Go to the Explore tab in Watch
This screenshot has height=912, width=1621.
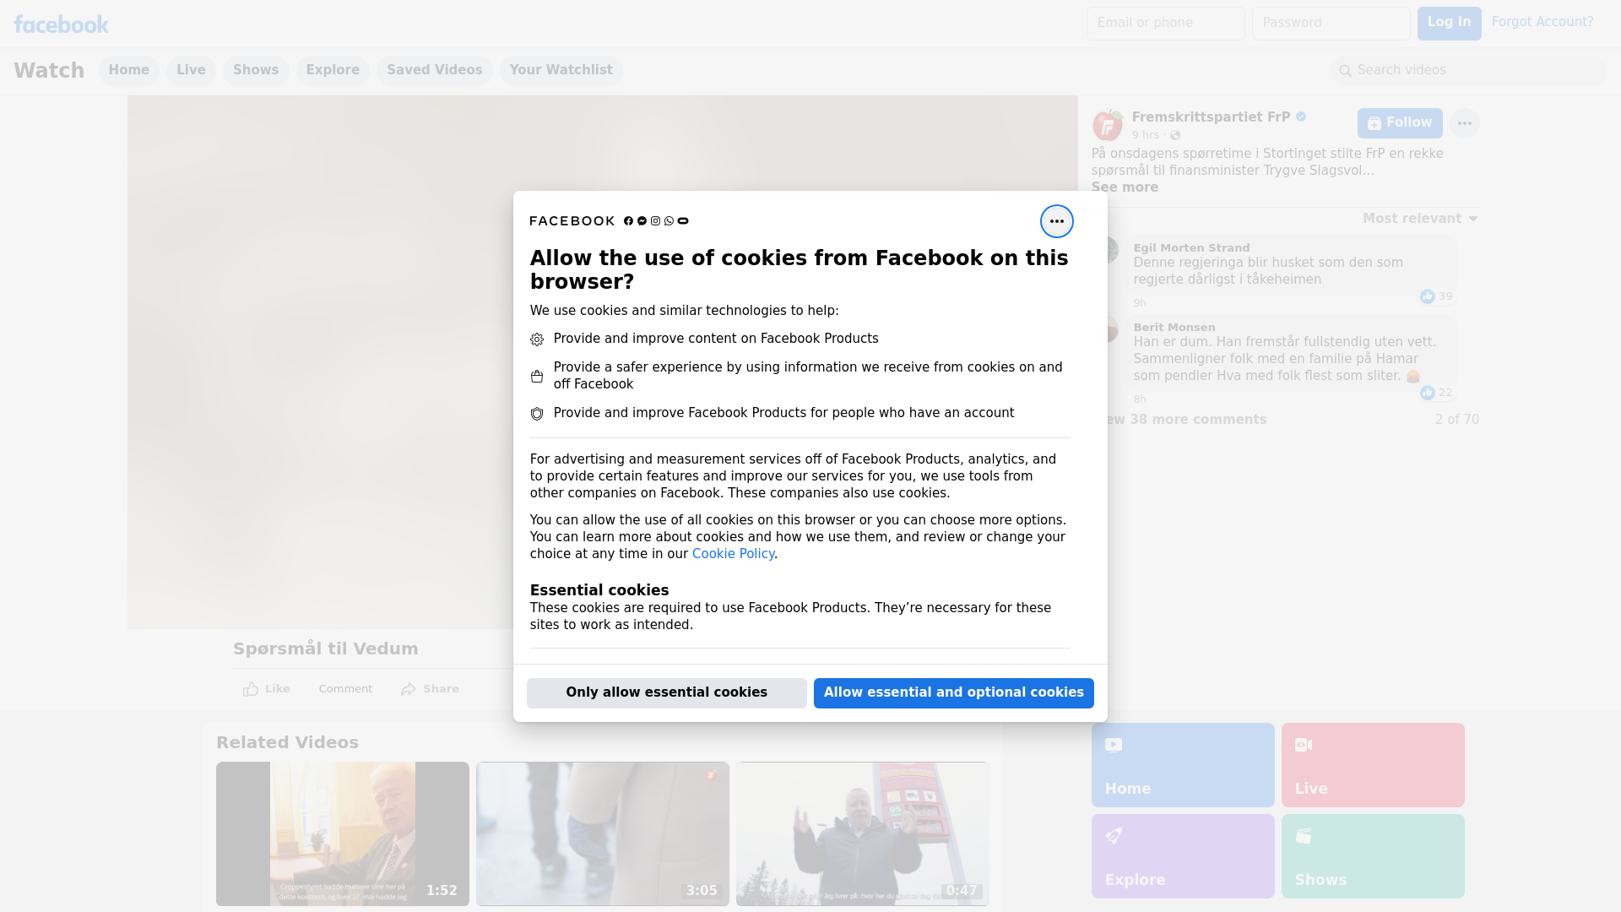pyautogui.click(x=333, y=70)
